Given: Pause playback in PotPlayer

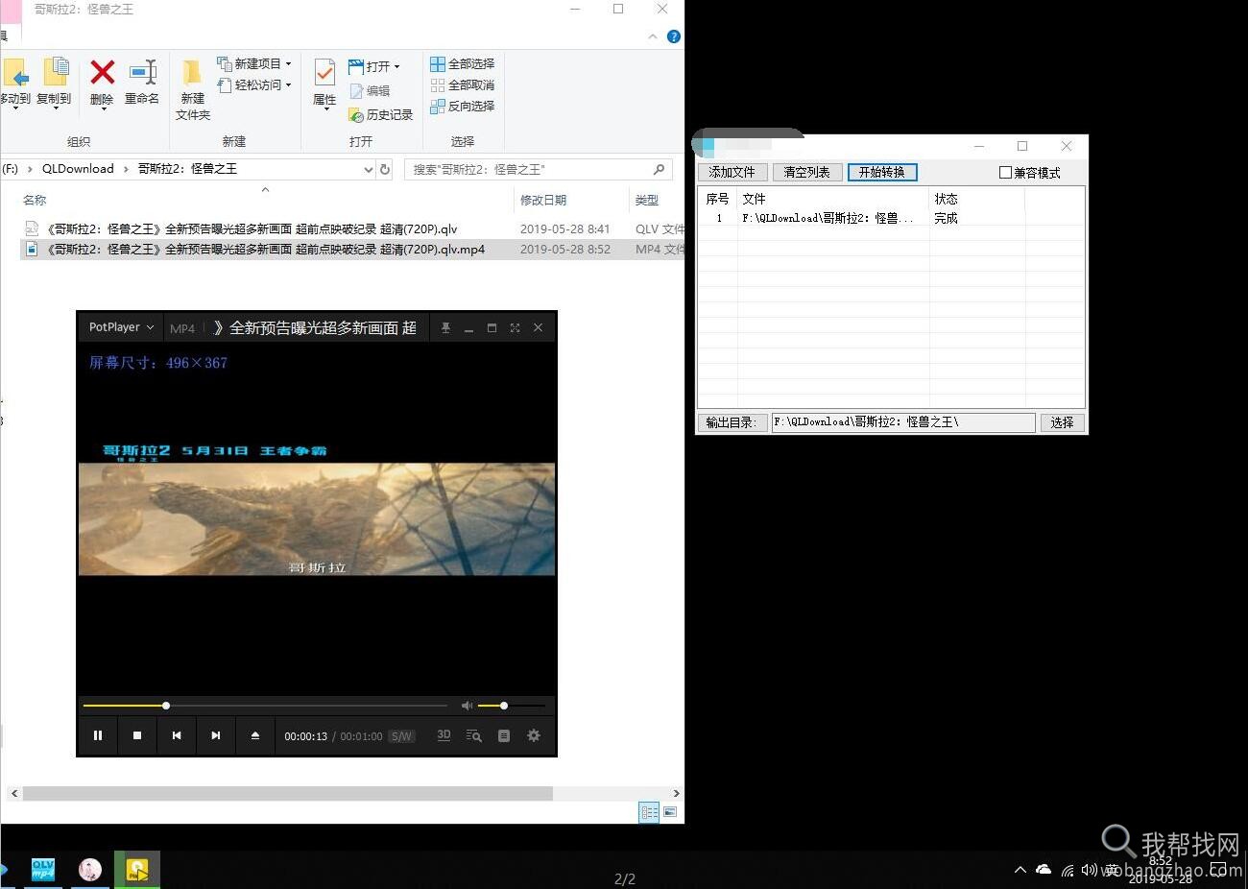Looking at the screenshot, I should pos(98,735).
